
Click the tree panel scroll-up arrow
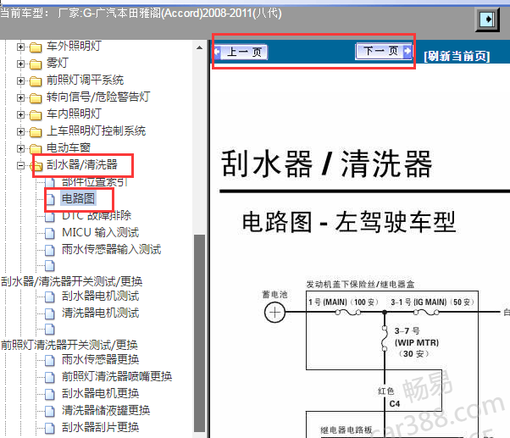(199, 47)
